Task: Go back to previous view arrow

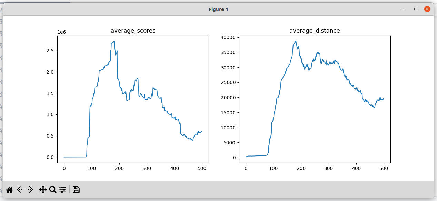Action: [20, 190]
